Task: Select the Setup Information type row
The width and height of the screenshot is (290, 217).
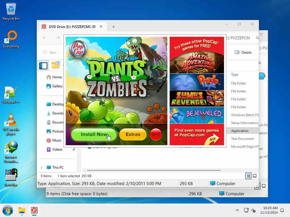Action: pos(244,123)
